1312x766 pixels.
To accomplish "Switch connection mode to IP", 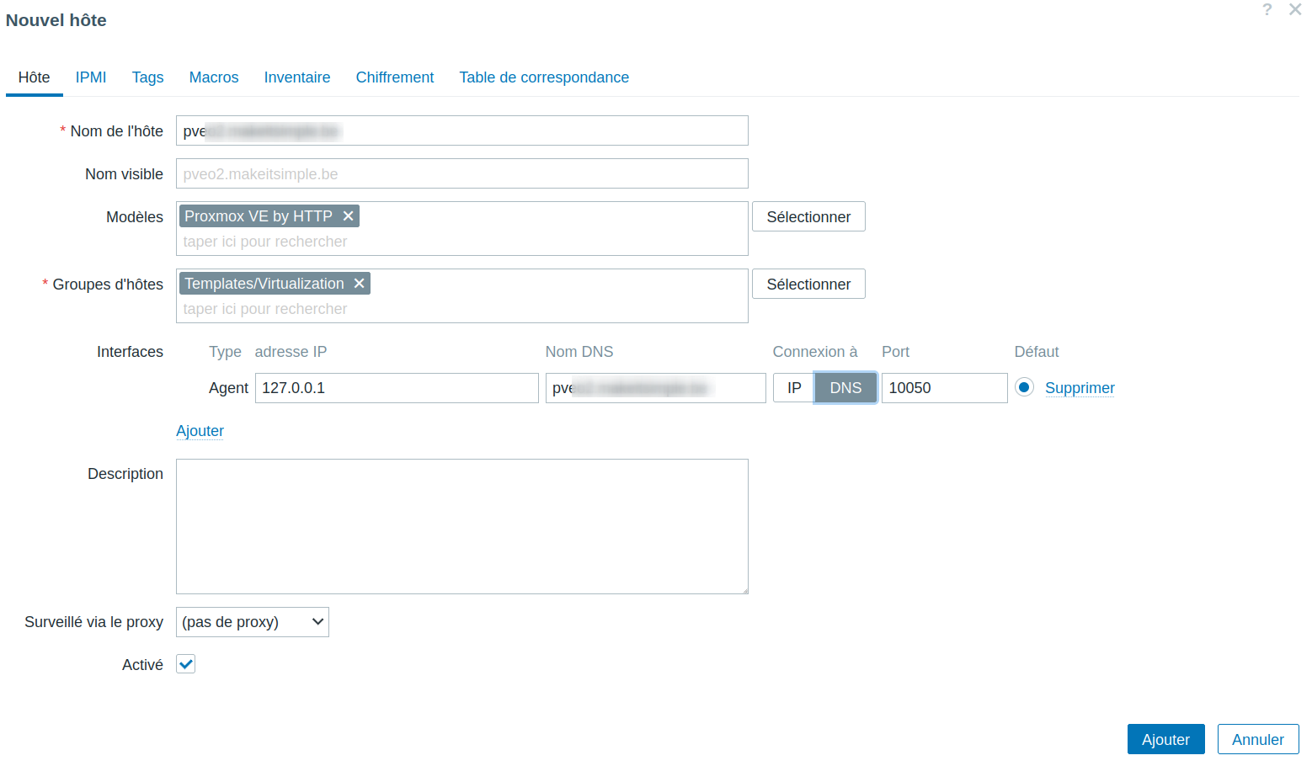I will coord(793,388).
